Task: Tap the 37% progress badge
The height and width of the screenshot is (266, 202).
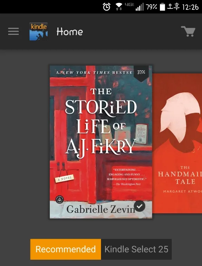Action: pyautogui.click(x=141, y=73)
